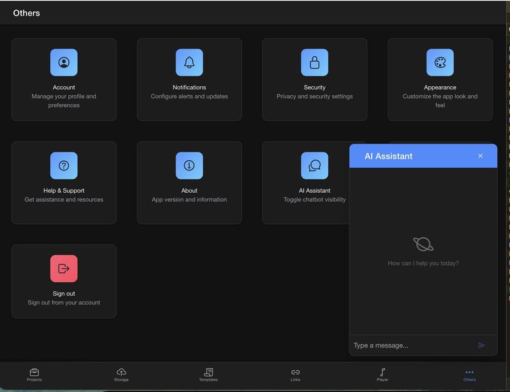Open the Appearance palette icon
This screenshot has width=510, height=392.
[x=440, y=63]
